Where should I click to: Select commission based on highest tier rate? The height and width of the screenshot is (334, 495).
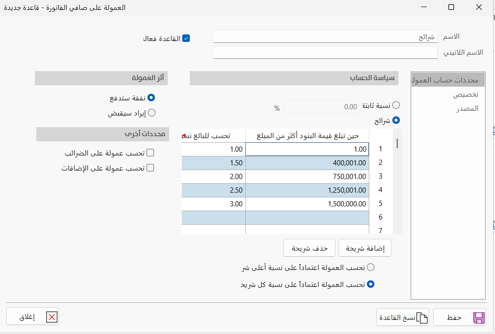click(x=371, y=268)
